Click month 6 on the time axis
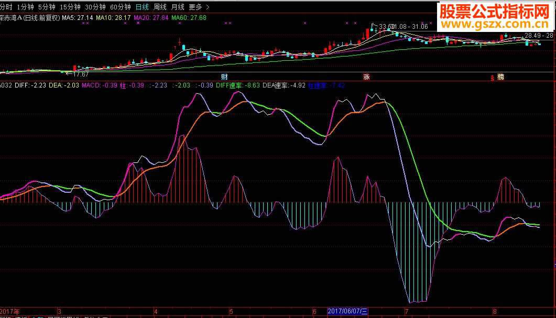The image size is (556, 318). (x=314, y=312)
